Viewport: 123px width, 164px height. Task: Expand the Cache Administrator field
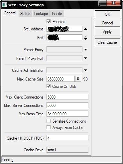pyautogui.click(x=85, y=70)
